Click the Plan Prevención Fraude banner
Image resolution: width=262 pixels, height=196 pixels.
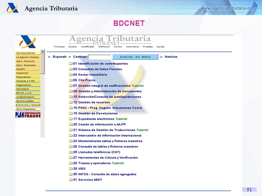click(28, 115)
